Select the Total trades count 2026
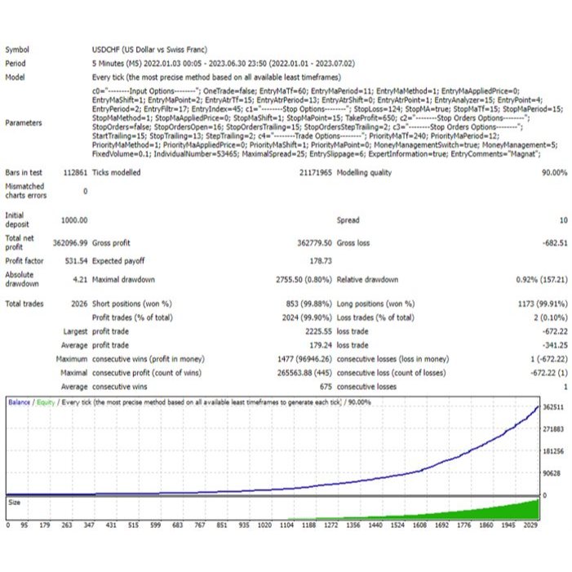Screen dimensions: 572x572 click(78, 304)
